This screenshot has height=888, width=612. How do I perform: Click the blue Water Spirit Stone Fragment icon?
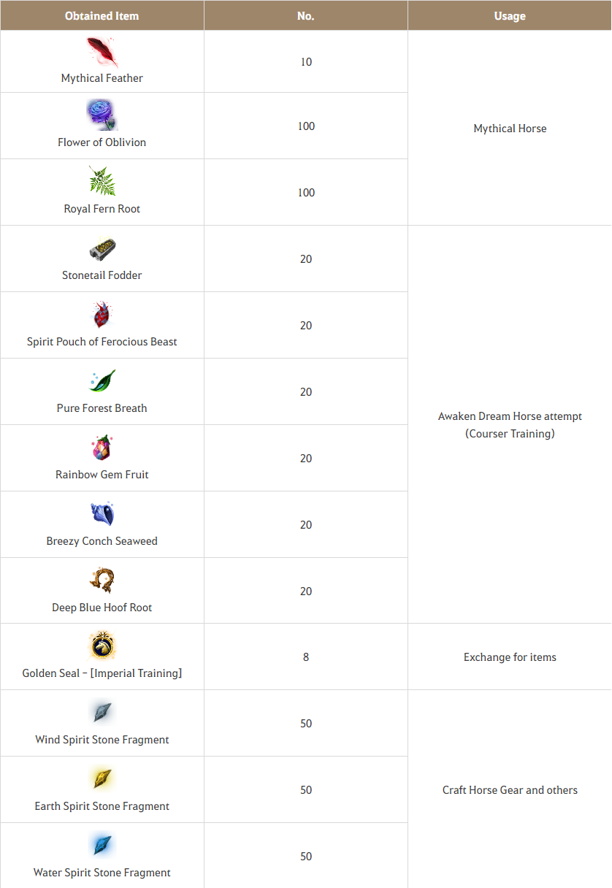102,846
